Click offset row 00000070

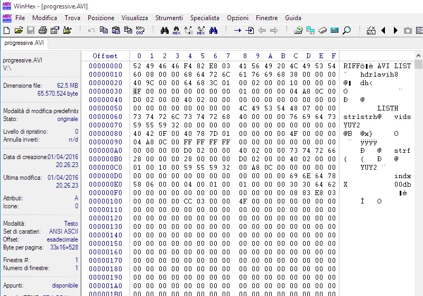pos(105,125)
